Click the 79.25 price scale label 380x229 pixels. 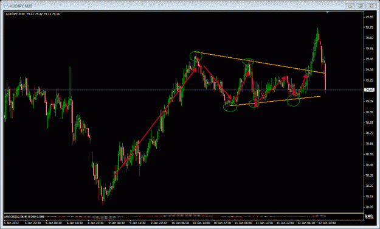[369, 80]
